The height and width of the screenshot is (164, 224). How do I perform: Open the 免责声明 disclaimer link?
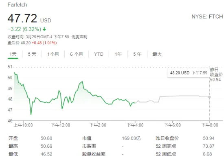[x=79, y=37]
